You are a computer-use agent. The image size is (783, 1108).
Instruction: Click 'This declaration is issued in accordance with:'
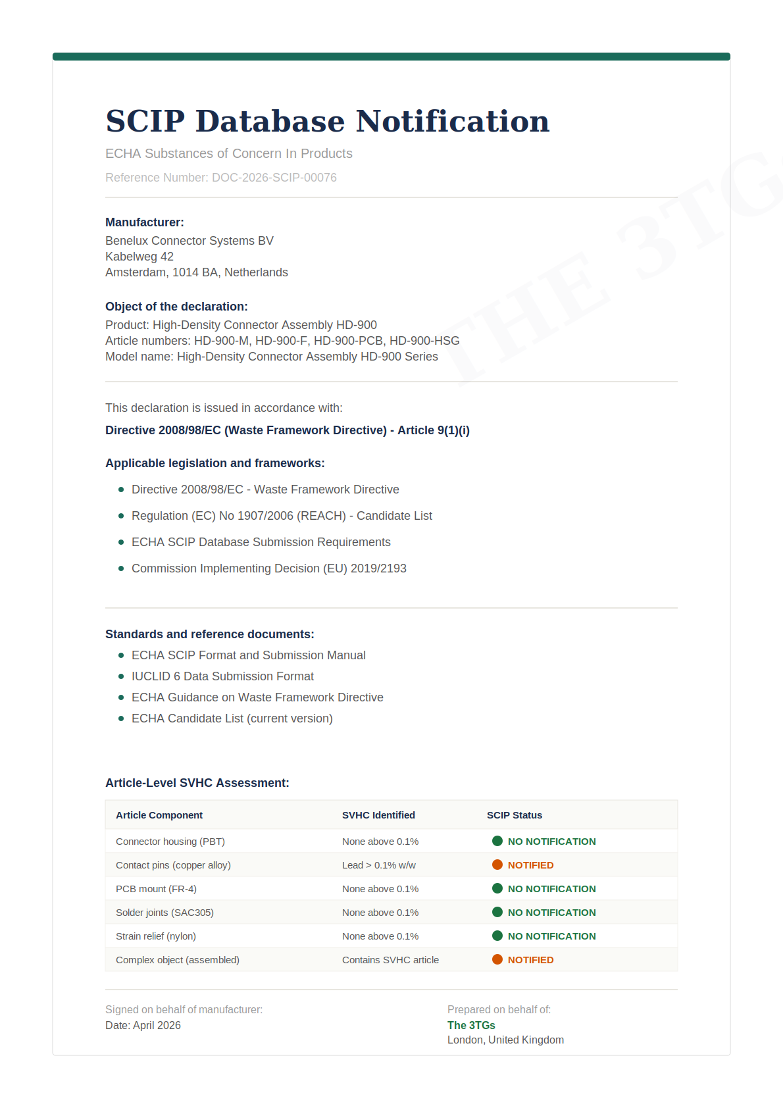pos(224,408)
